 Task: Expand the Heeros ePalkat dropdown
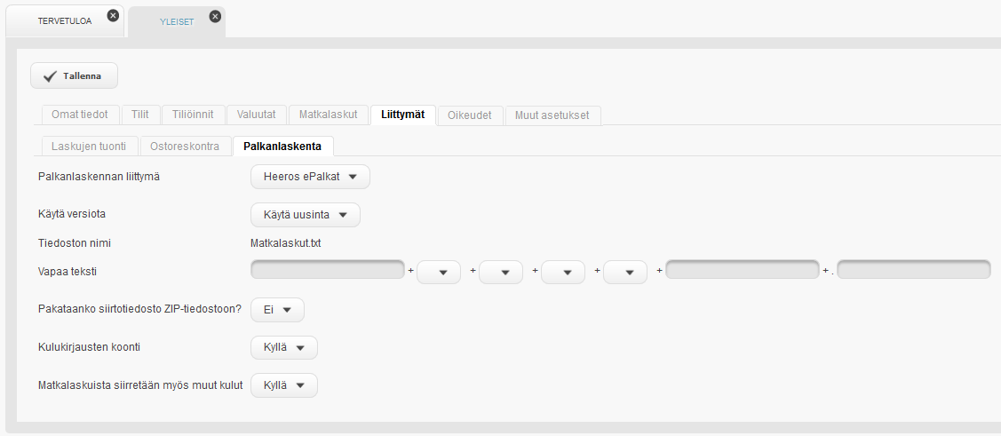click(x=310, y=177)
